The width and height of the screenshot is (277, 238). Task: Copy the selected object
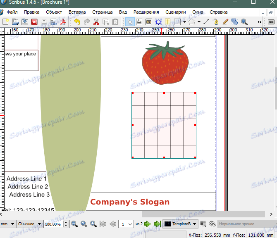(106, 22)
